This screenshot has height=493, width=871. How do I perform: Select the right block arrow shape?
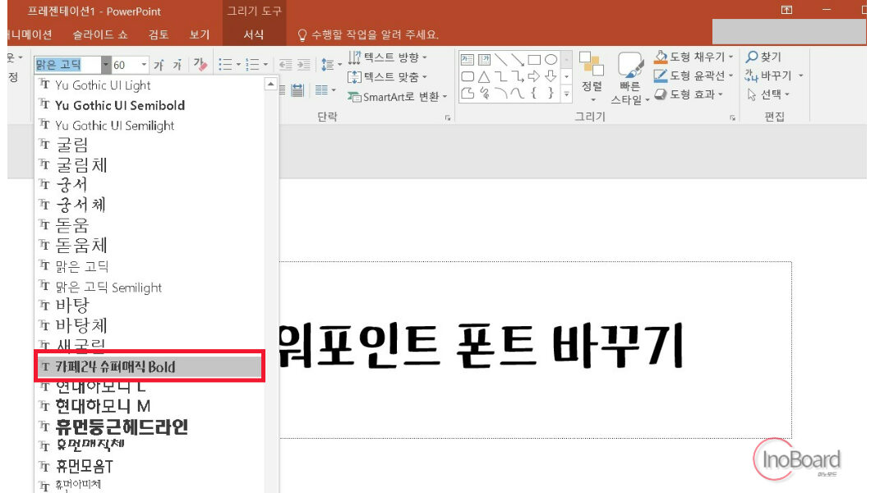(x=534, y=76)
